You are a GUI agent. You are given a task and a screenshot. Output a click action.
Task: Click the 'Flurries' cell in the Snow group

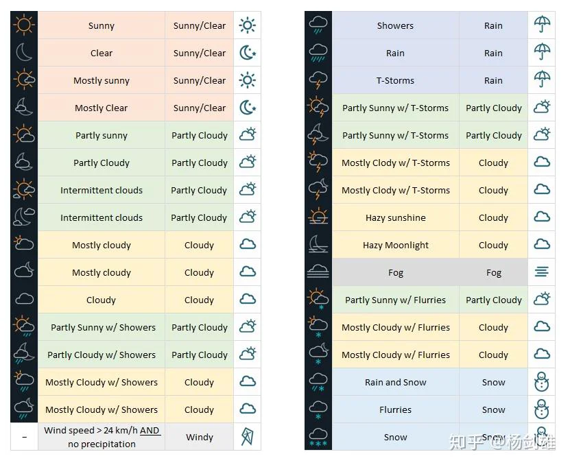[x=396, y=409]
